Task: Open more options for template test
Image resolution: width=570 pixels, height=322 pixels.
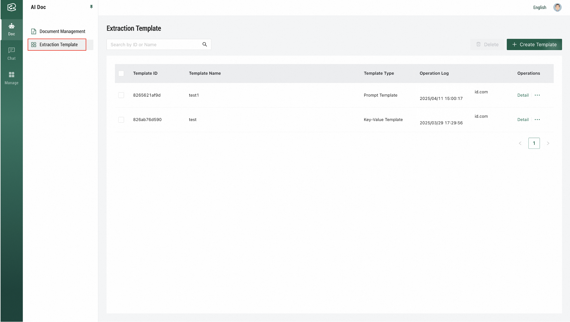Action: [x=537, y=120]
